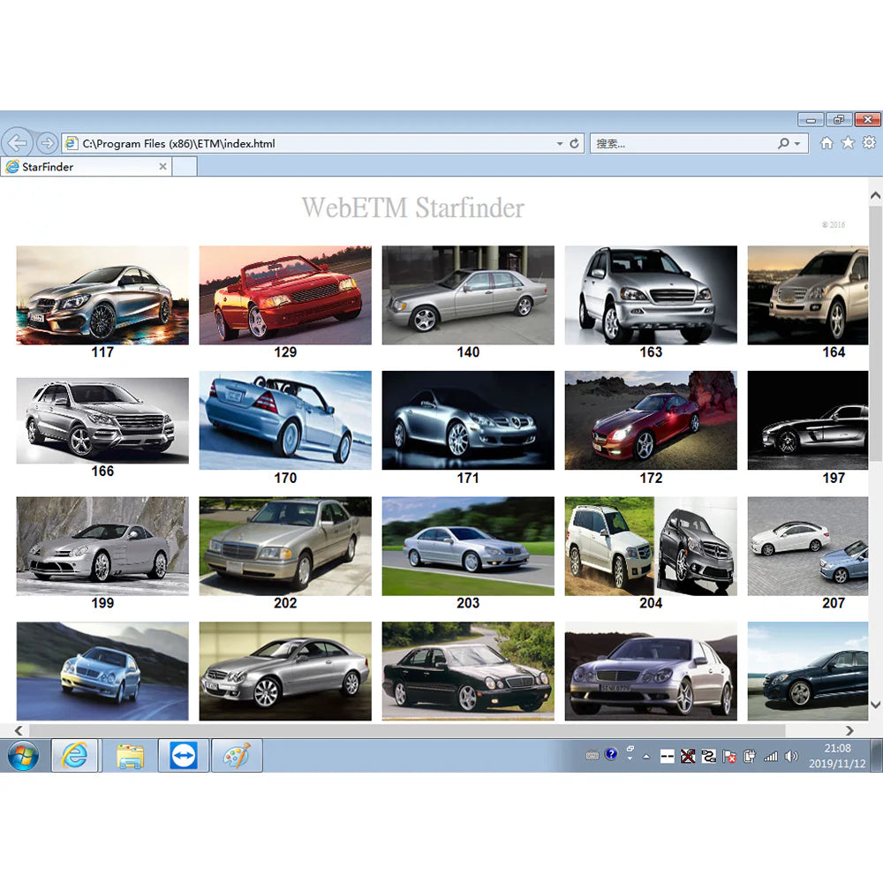This screenshot has width=883, height=883.
Task: Expand the address bar history dropdown
Action: (558, 143)
